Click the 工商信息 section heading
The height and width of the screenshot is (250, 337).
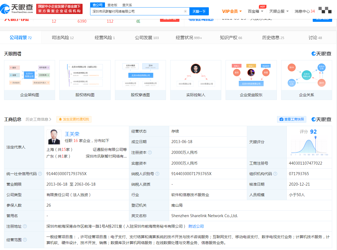[x=13, y=119]
